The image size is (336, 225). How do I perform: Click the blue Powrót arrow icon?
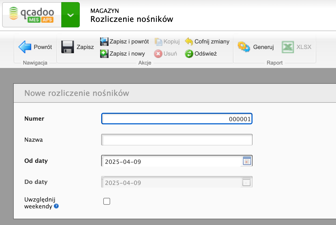[x=25, y=47]
